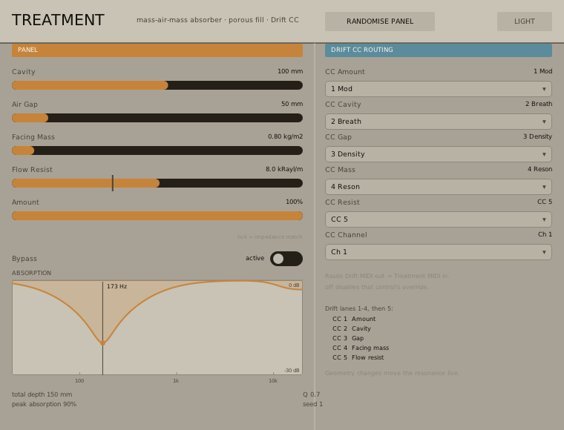This screenshot has height=430, width=564.
Task: Open the CC Mass dropdown showing 4 Reson
Action: coord(439,187)
